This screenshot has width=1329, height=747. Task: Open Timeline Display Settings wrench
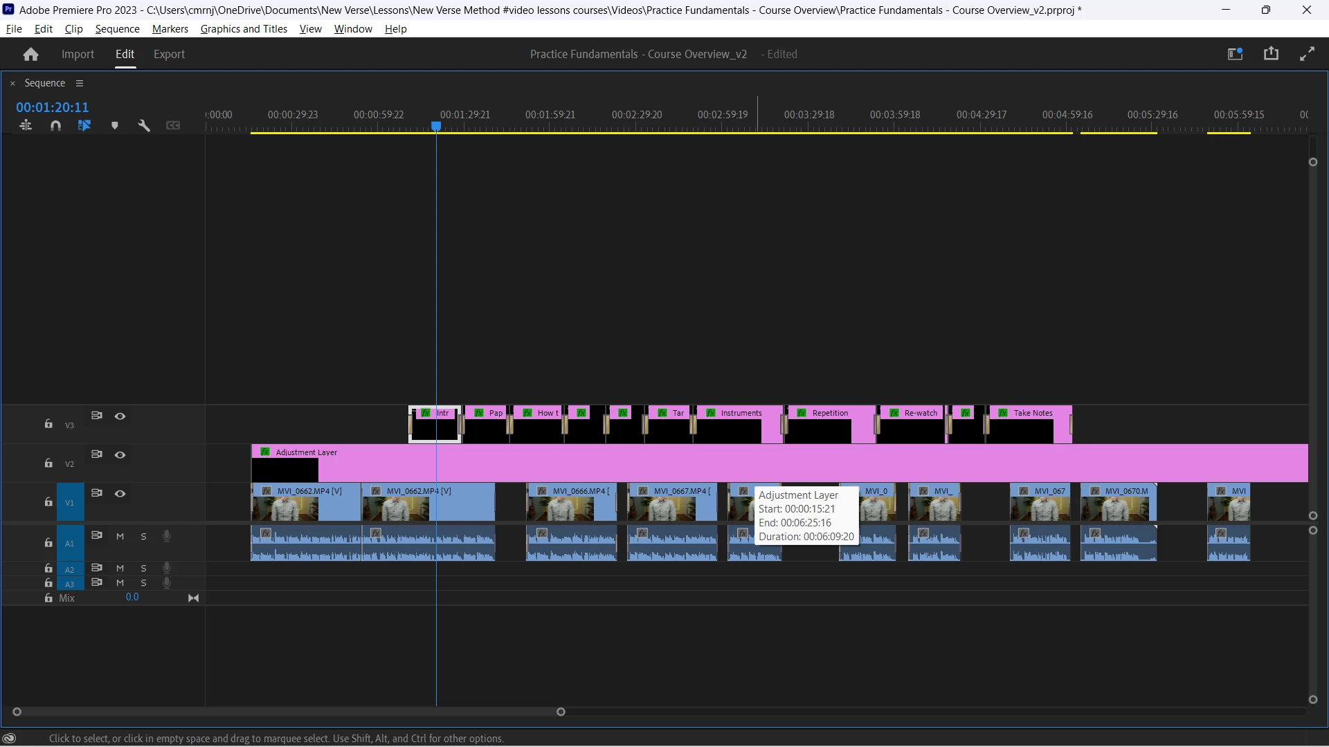(x=144, y=126)
